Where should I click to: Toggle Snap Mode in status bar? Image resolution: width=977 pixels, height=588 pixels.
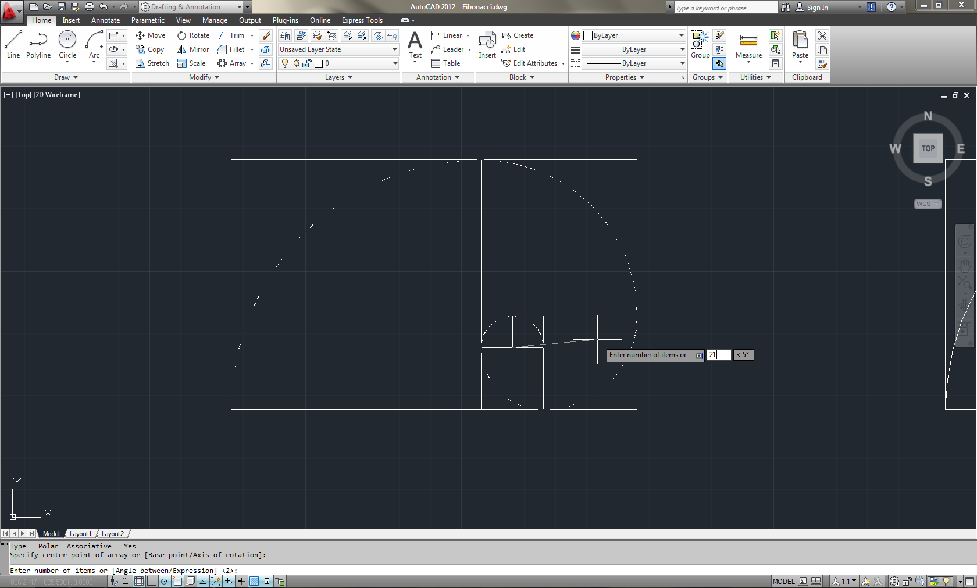click(126, 581)
